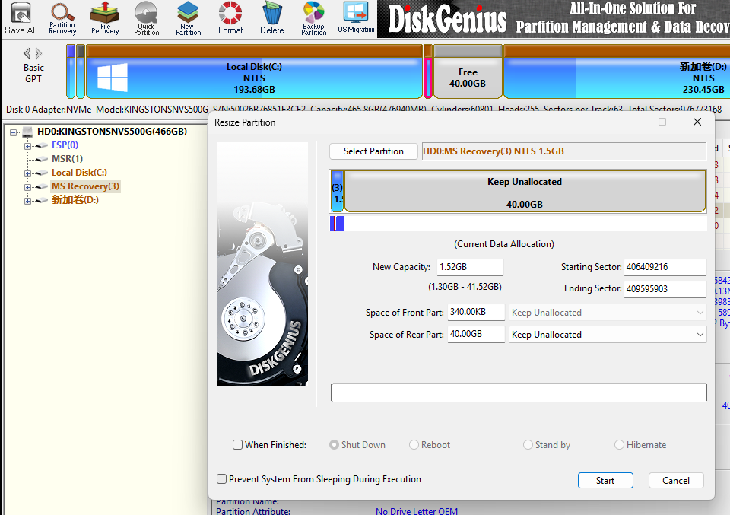The height and width of the screenshot is (515, 730).
Task: Select the D: NTFS 230.45GB block
Action: coord(617,72)
